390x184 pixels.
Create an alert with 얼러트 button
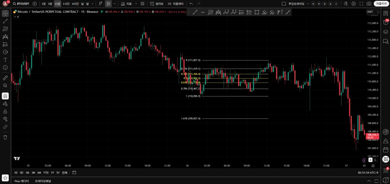tap(157, 4)
